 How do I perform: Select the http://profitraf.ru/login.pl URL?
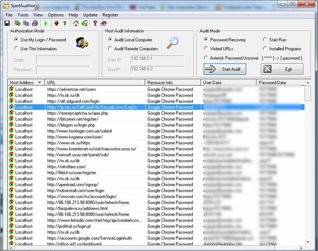[69, 226]
